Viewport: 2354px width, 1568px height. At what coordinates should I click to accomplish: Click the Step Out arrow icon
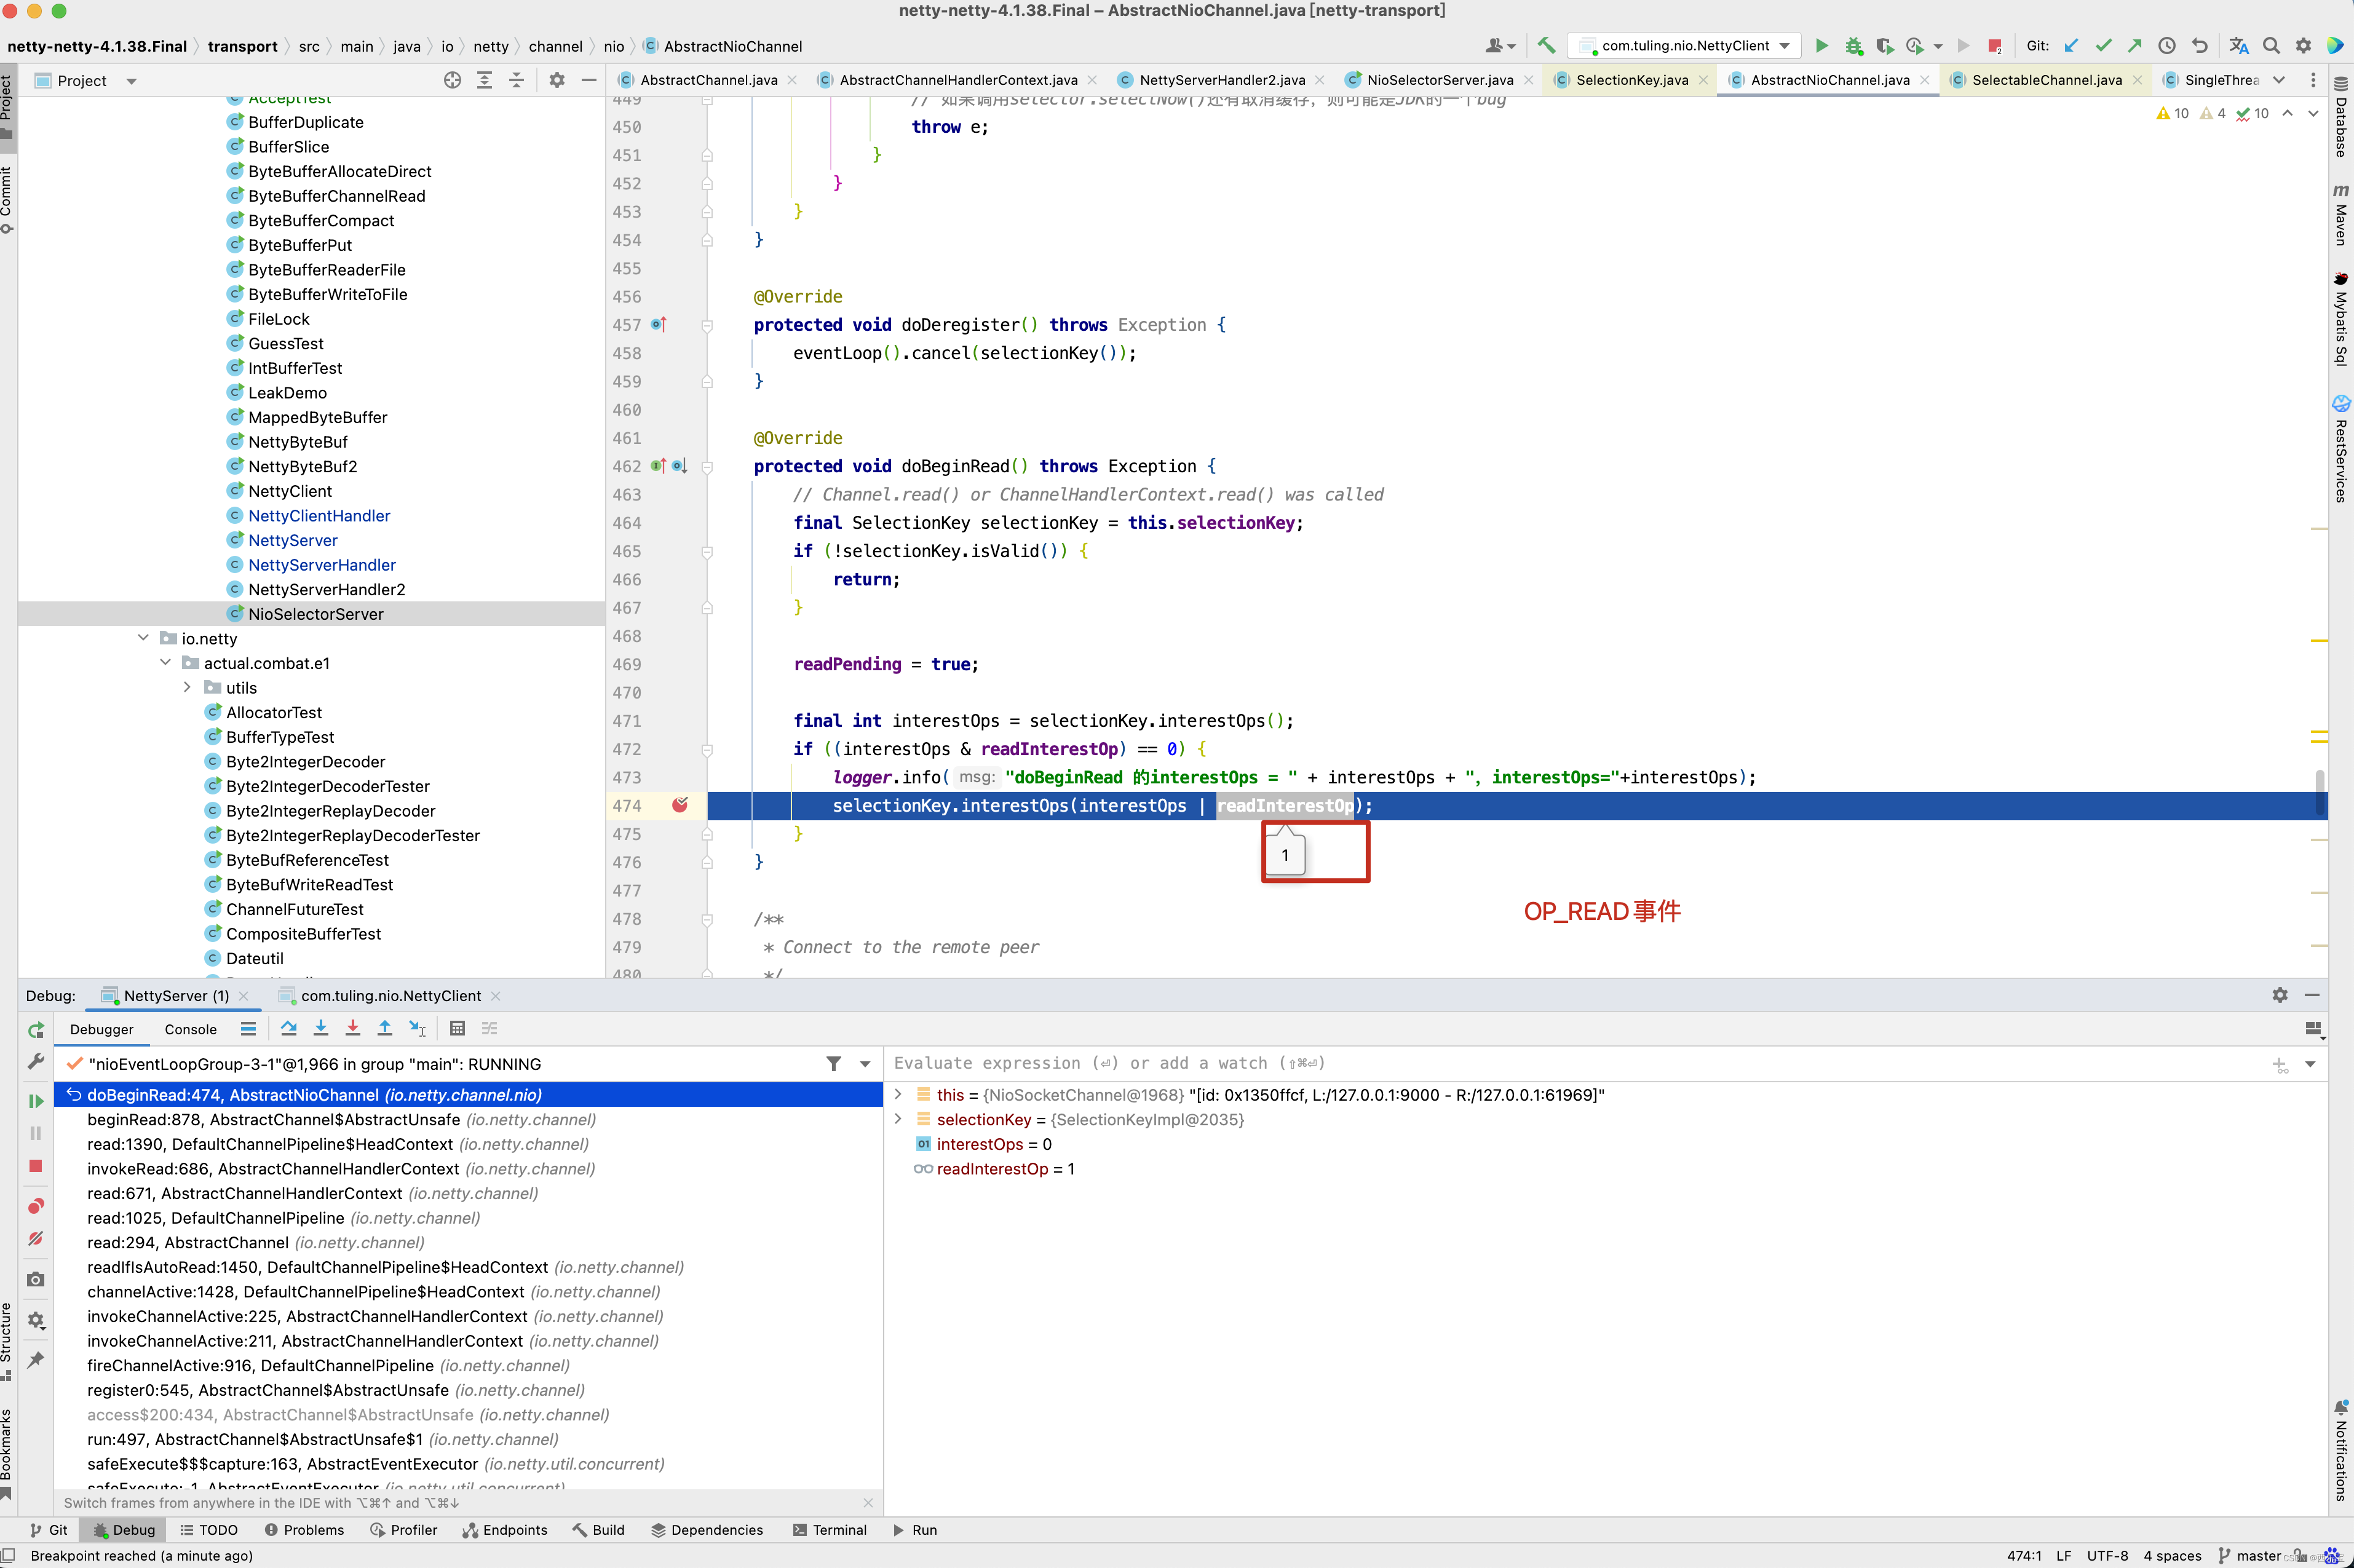click(x=385, y=1029)
